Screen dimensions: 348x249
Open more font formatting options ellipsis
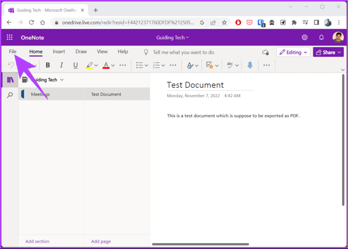pos(122,65)
